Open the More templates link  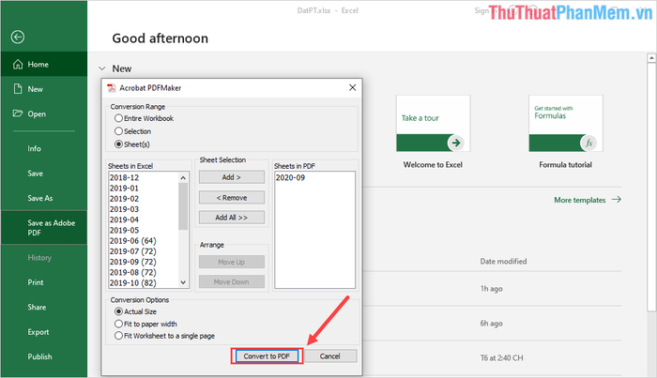click(x=588, y=200)
